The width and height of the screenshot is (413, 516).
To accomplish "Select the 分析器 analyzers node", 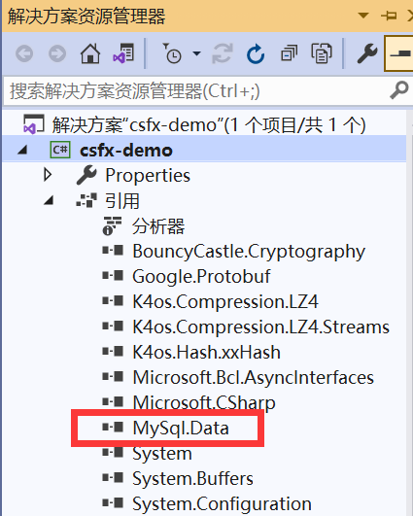I will click(158, 226).
